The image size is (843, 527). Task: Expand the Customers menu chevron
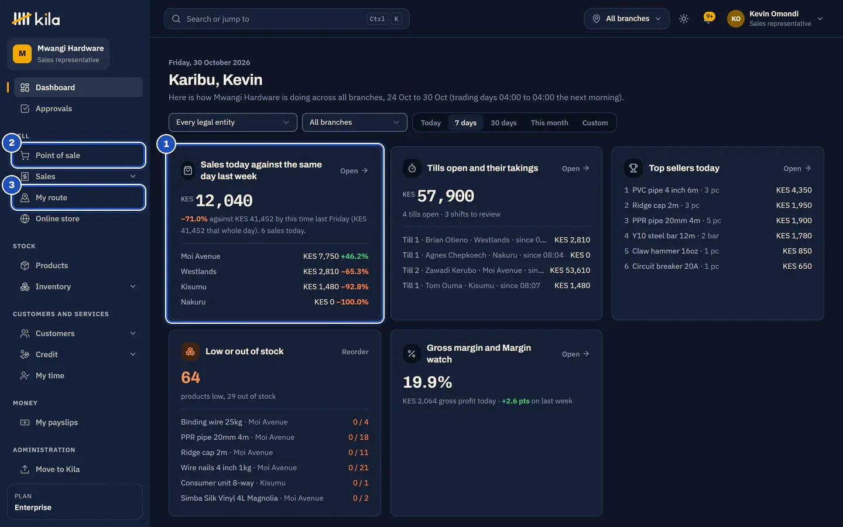(x=133, y=333)
